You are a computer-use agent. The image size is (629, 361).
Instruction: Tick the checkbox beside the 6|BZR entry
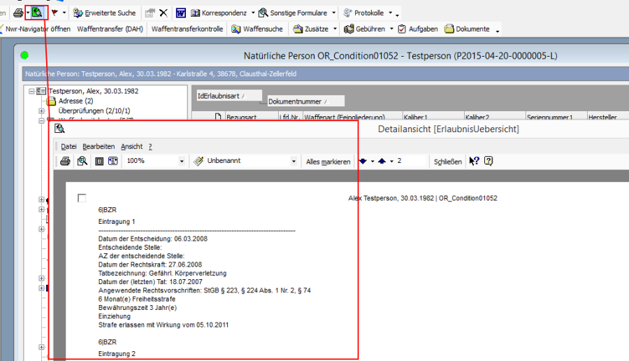coord(82,199)
